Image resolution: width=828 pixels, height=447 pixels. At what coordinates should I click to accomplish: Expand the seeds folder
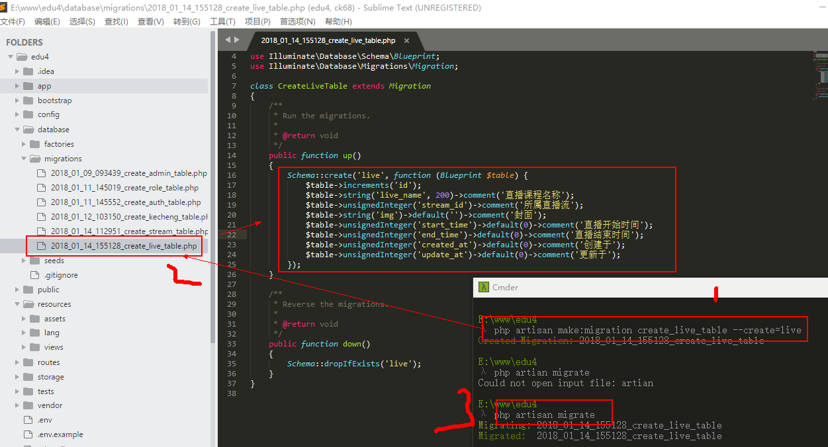point(24,261)
